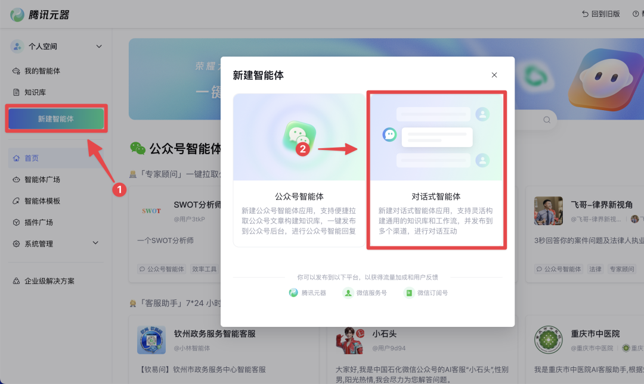
Task: Click the 回到旧版 return arrow icon
Action: 586,14
